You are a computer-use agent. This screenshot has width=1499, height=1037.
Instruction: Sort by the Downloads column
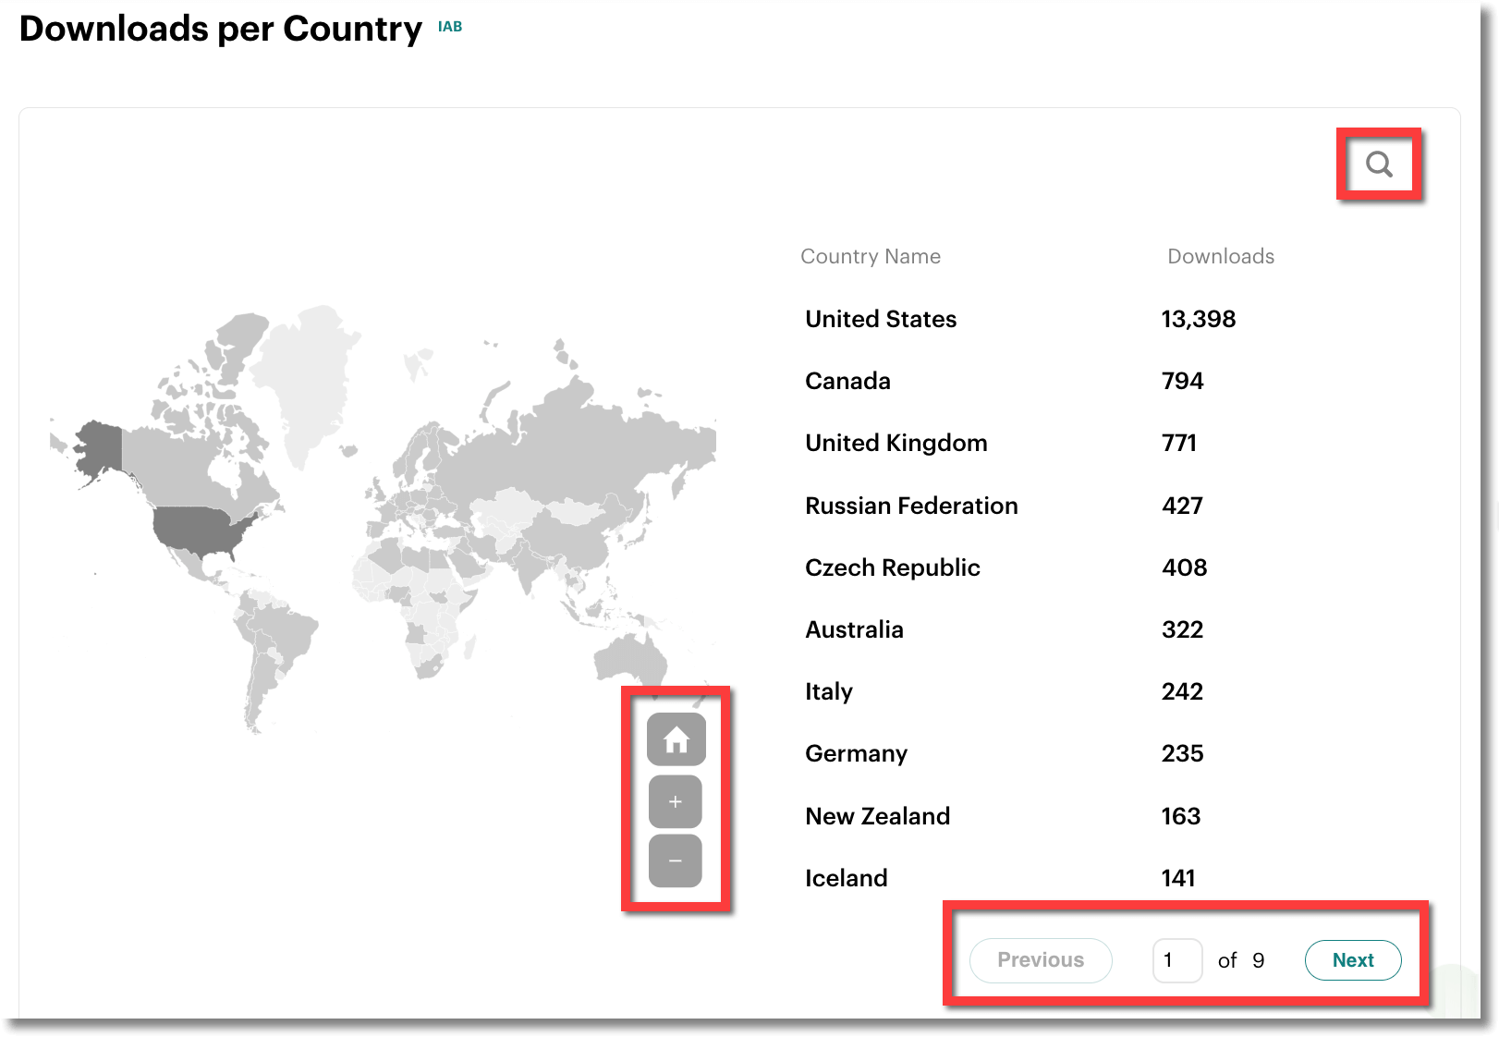pos(1222,256)
